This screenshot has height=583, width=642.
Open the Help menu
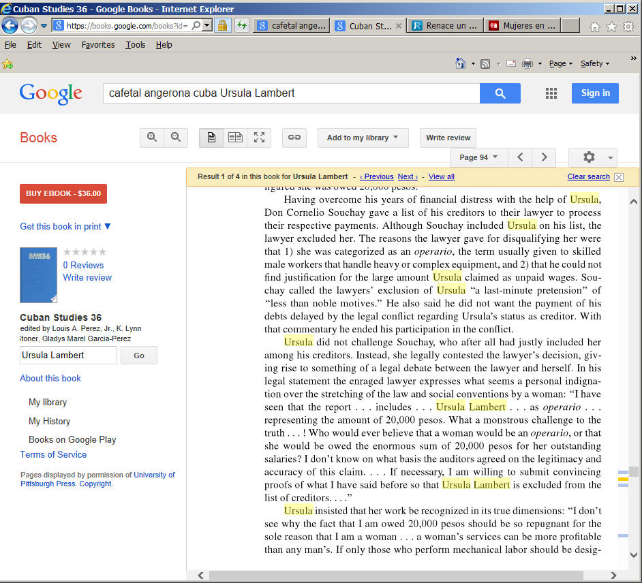[164, 44]
